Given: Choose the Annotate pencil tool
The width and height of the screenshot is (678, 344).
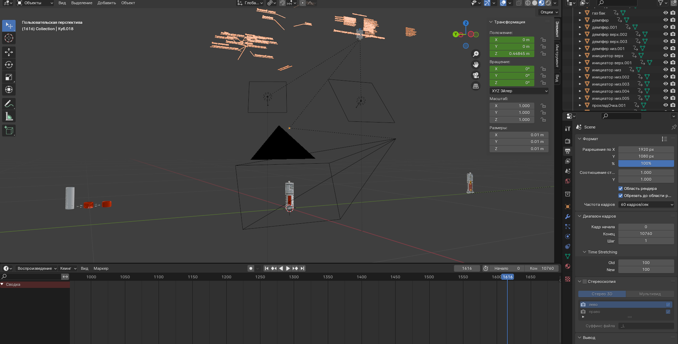Looking at the screenshot, I should (x=9, y=104).
